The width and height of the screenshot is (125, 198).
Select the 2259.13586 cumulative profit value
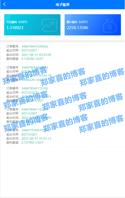(x=78, y=28)
